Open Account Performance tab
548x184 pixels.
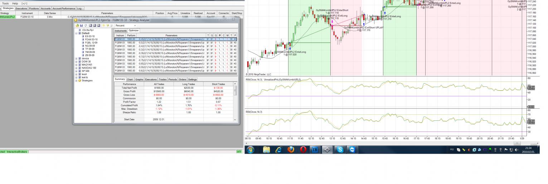[x=64, y=8]
